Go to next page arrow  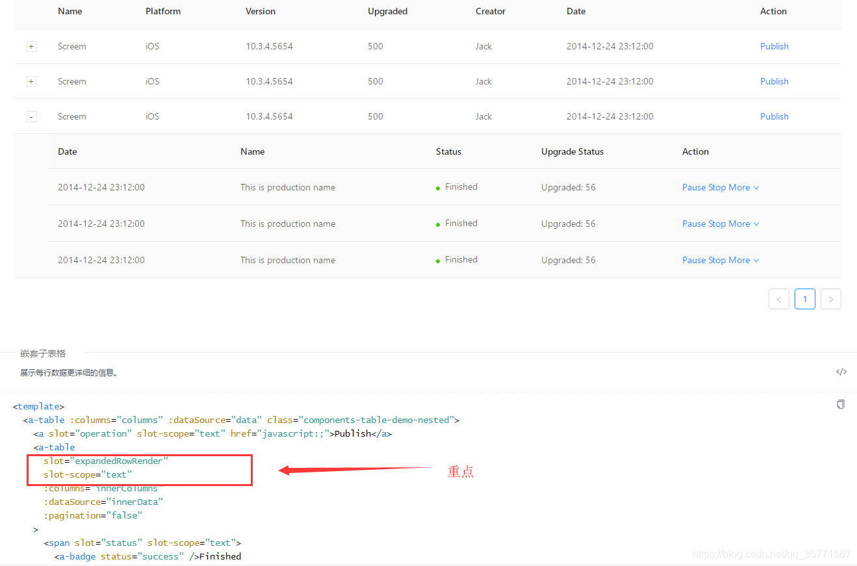point(831,299)
